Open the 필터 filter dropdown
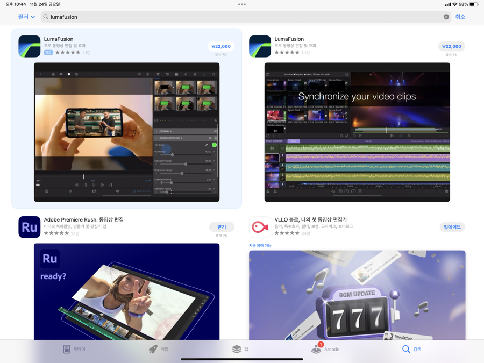484x363 pixels. [26, 17]
